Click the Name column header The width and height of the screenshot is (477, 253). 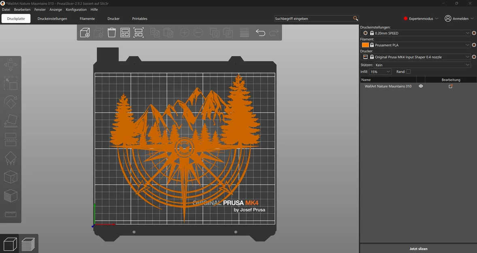point(388,80)
